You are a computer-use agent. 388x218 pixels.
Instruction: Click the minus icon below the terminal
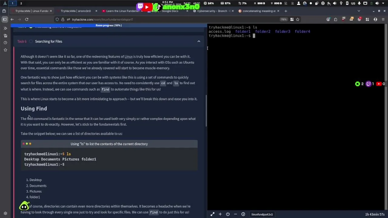pyautogui.click(x=235, y=214)
